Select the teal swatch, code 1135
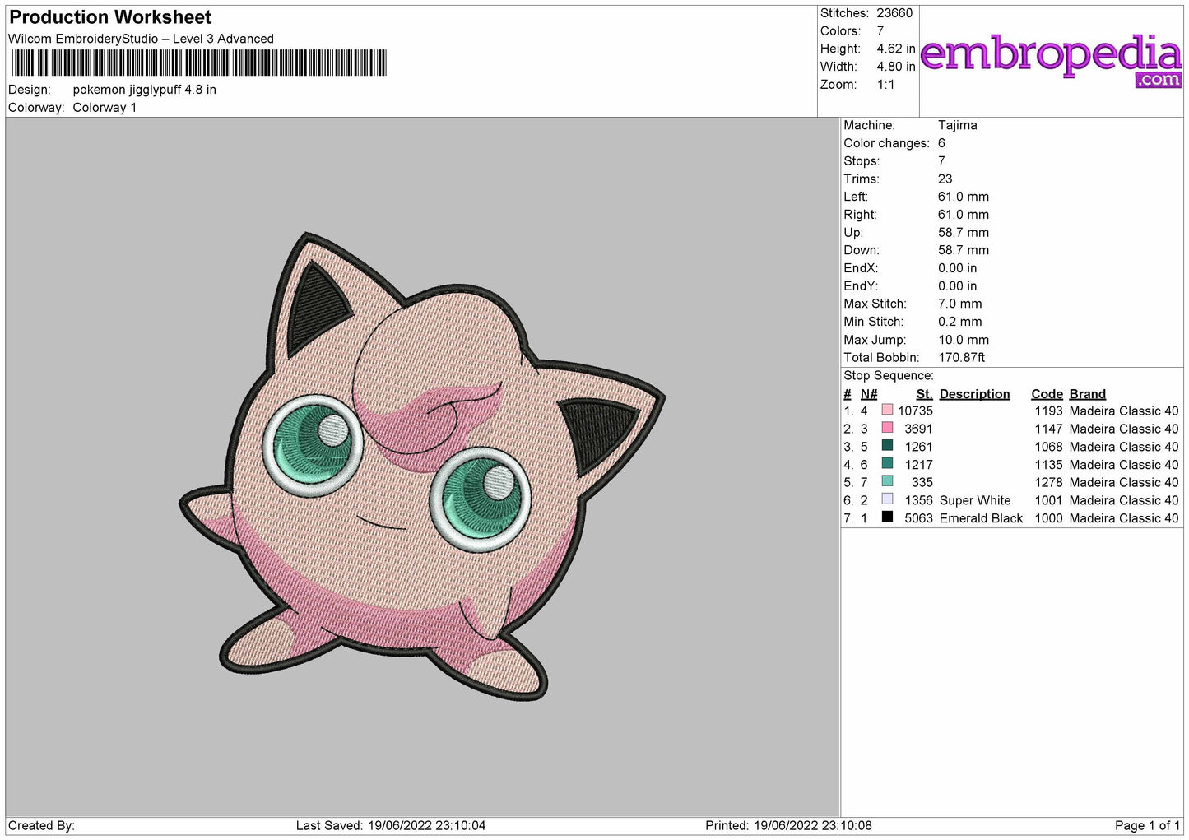This screenshot has height=840, width=1189. click(887, 464)
